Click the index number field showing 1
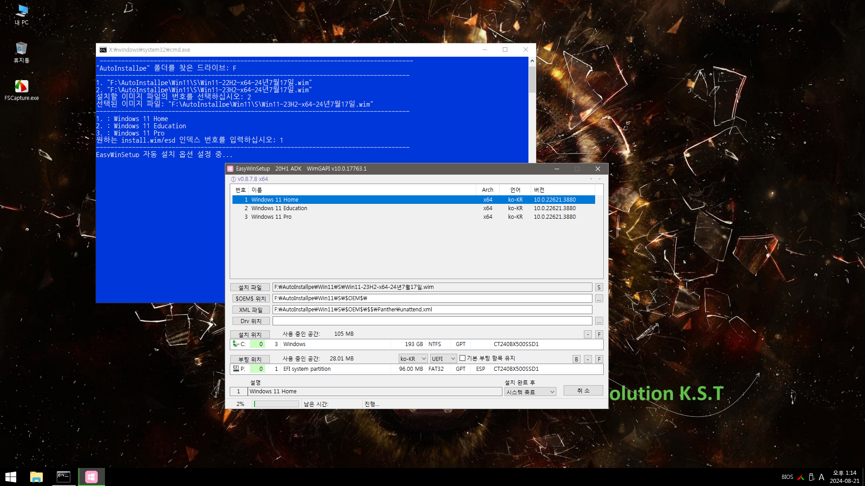The image size is (865, 486). tap(238, 391)
